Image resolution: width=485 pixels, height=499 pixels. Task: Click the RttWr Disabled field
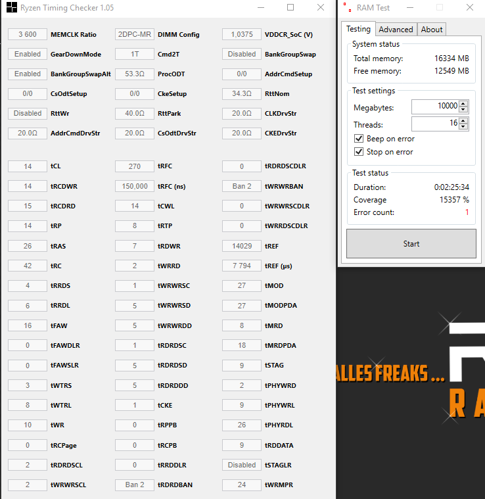[28, 113]
